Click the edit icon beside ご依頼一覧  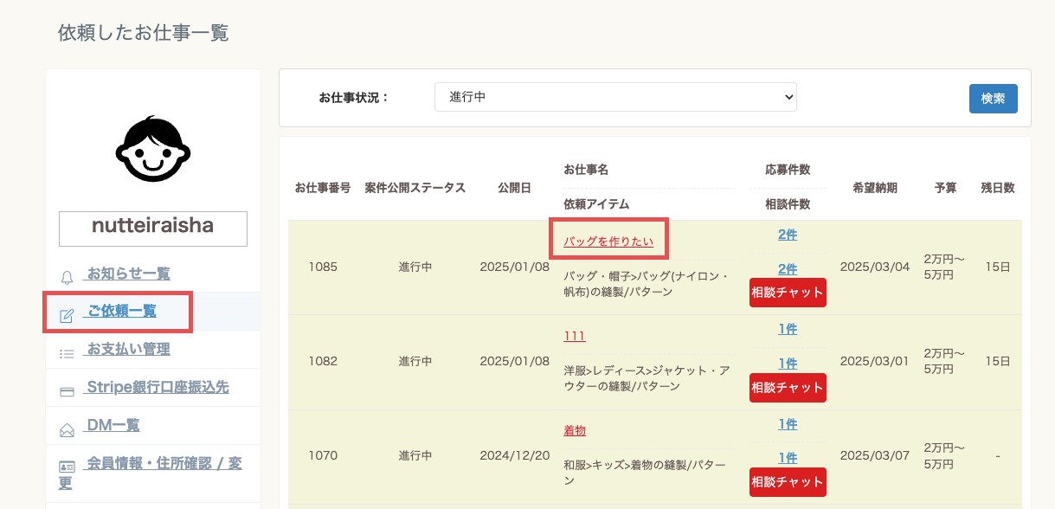(67, 316)
